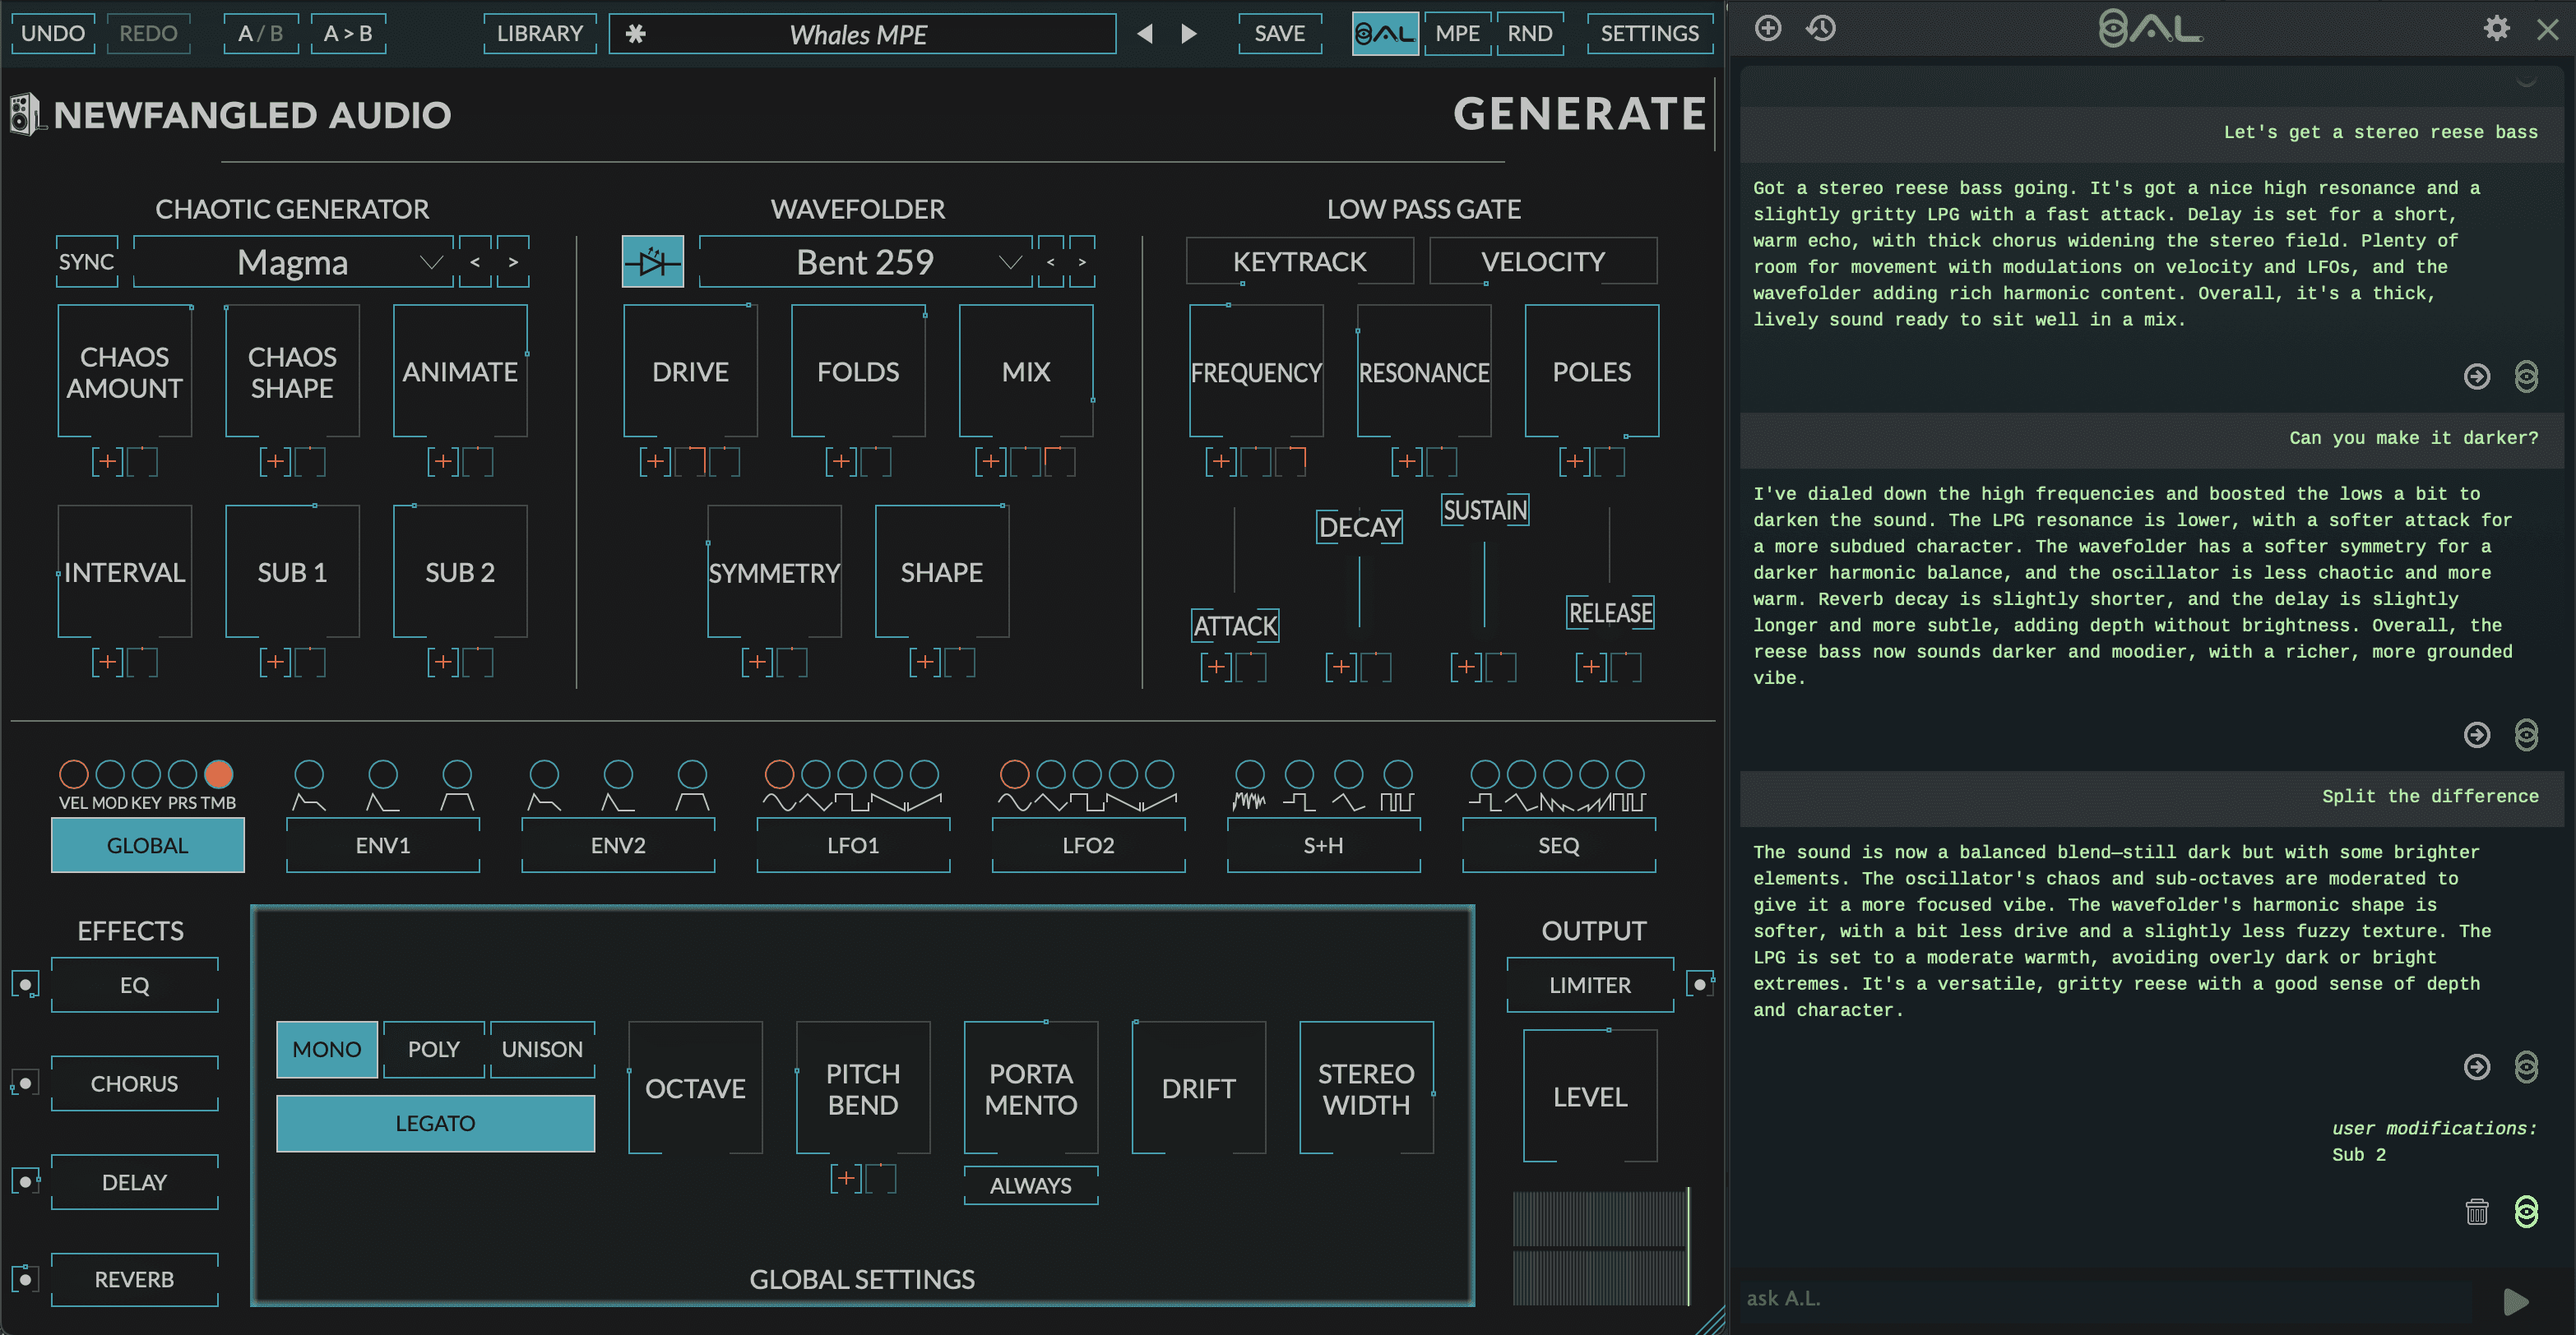
Task: Open the Whales MPE preset selector
Action: 862,34
